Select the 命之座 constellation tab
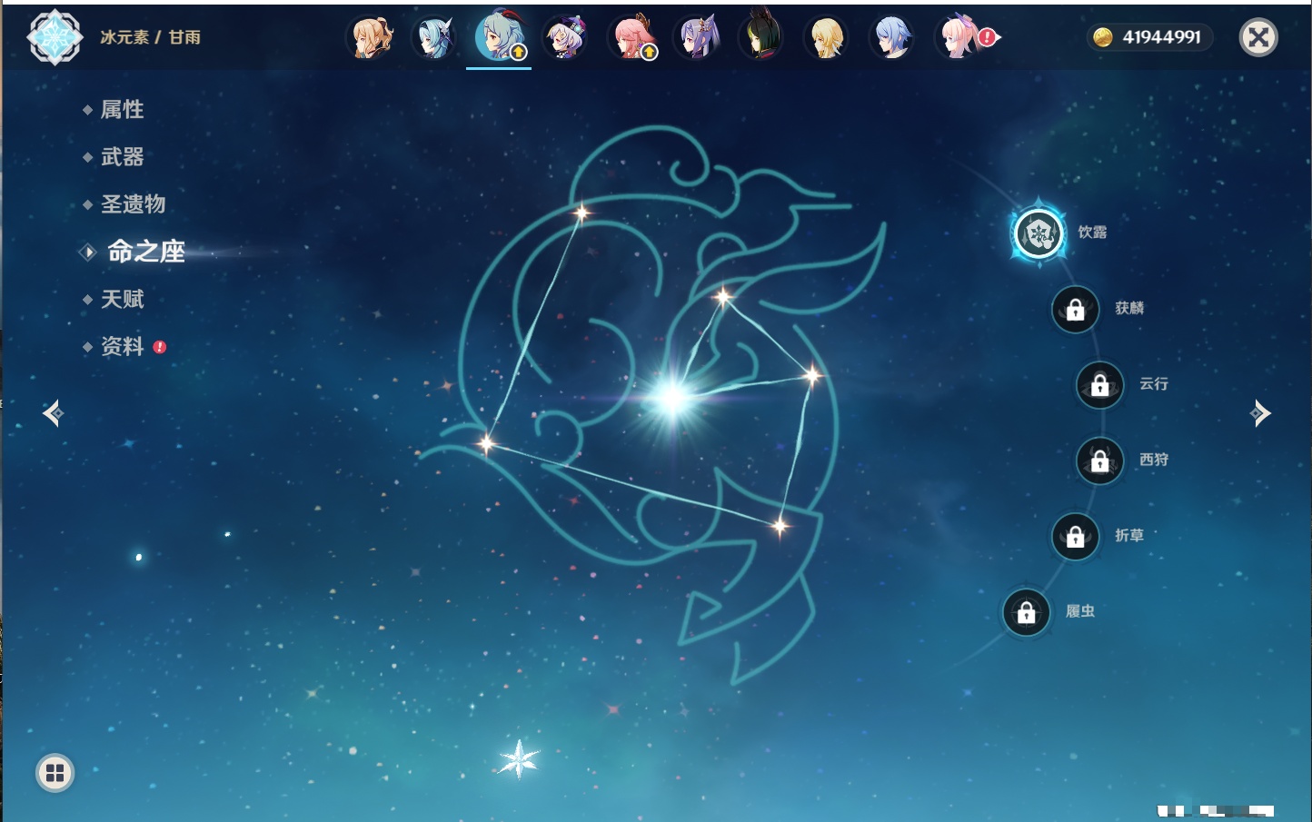Viewport: 1312px width, 822px height. coord(146,252)
